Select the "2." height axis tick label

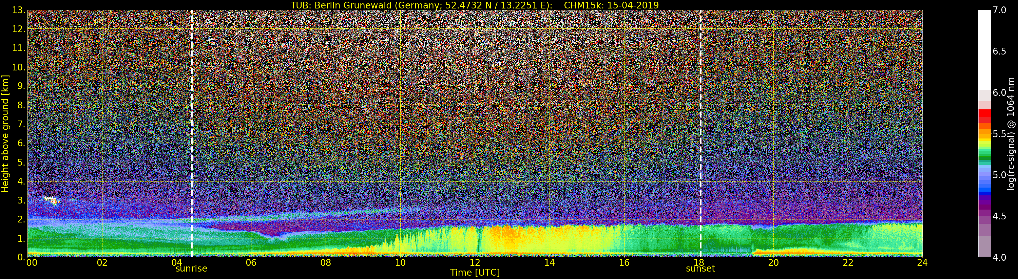click(x=21, y=219)
